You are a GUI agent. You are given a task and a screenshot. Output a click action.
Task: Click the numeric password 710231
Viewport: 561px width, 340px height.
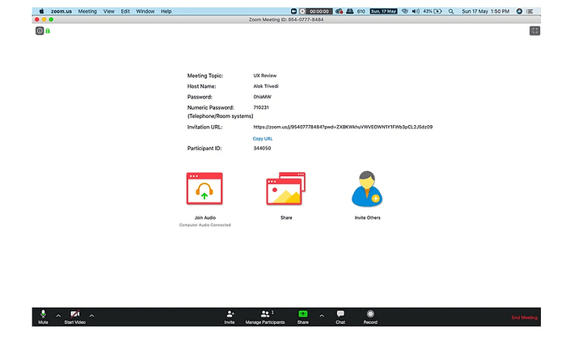[x=261, y=107]
